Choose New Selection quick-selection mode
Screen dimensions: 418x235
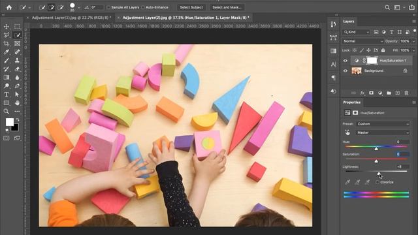42,7
